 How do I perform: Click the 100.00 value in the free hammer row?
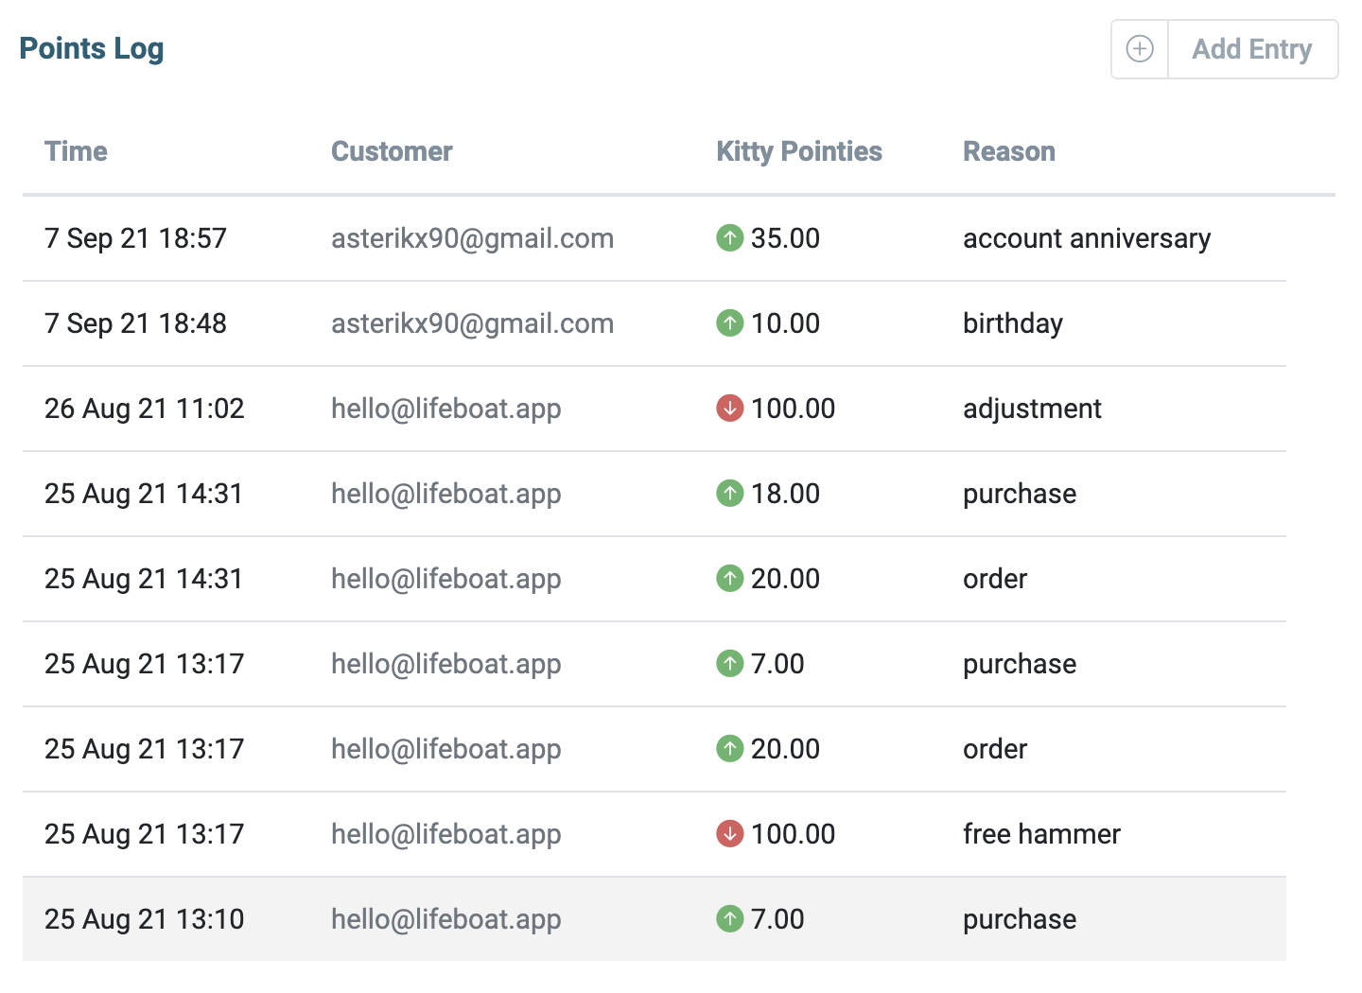click(x=793, y=834)
